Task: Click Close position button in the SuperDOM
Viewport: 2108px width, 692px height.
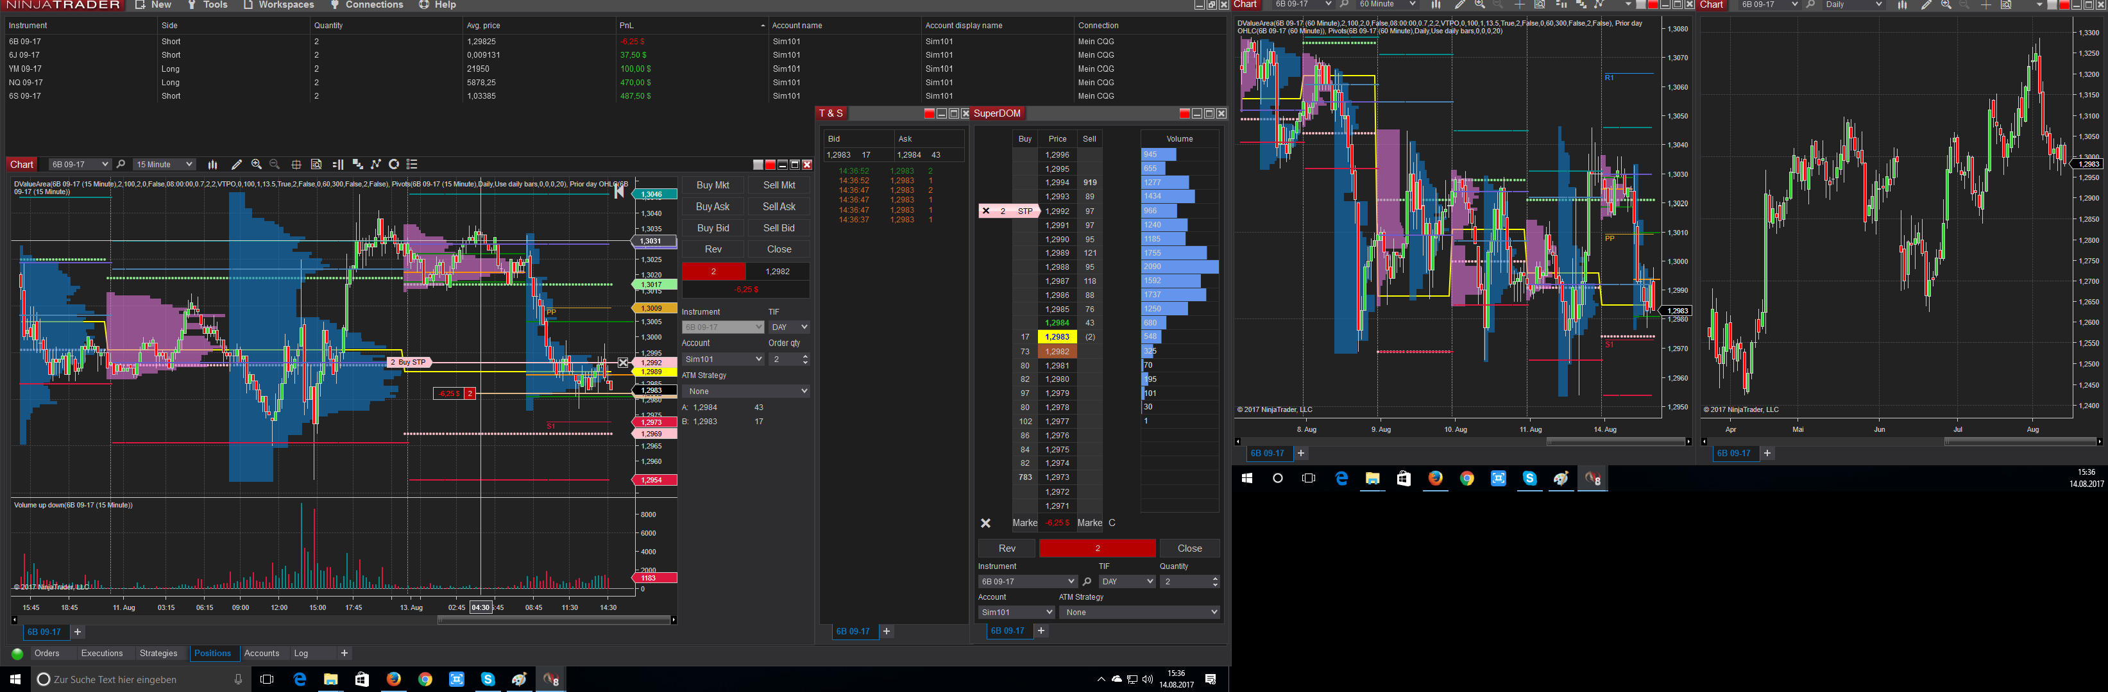Action: [1190, 548]
